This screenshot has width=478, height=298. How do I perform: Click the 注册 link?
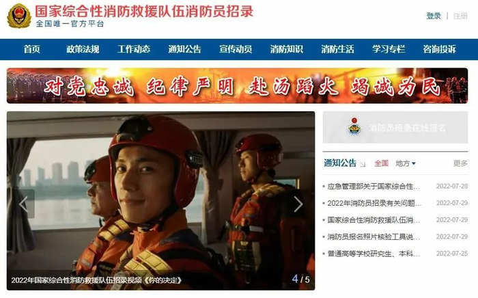point(460,16)
